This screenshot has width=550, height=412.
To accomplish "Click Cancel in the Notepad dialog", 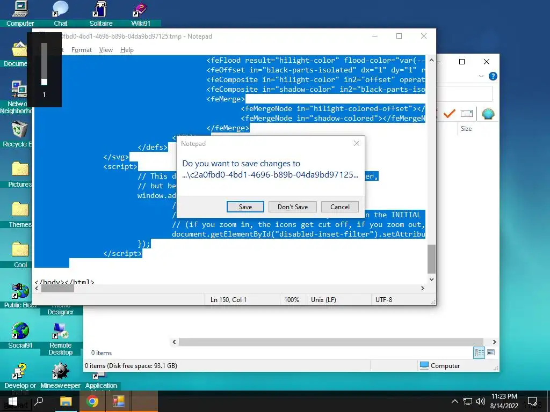I will coord(340,207).
